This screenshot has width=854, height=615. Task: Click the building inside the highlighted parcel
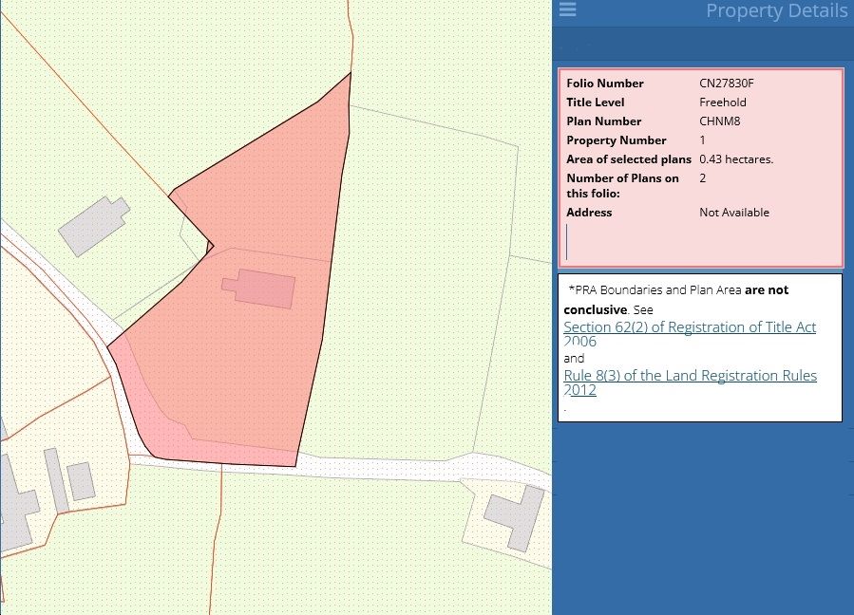[x=259, y=289]
